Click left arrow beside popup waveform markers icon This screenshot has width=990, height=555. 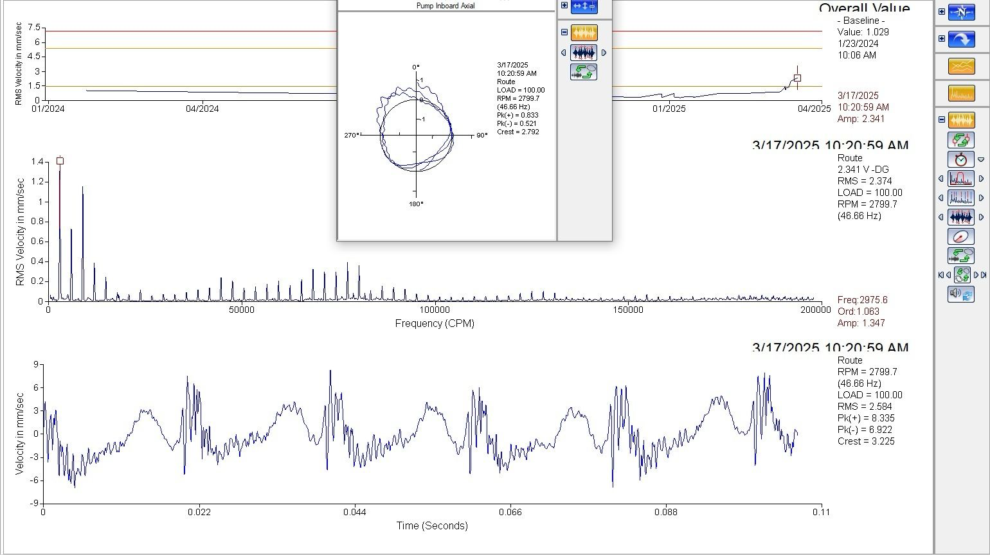click(564, 53)
